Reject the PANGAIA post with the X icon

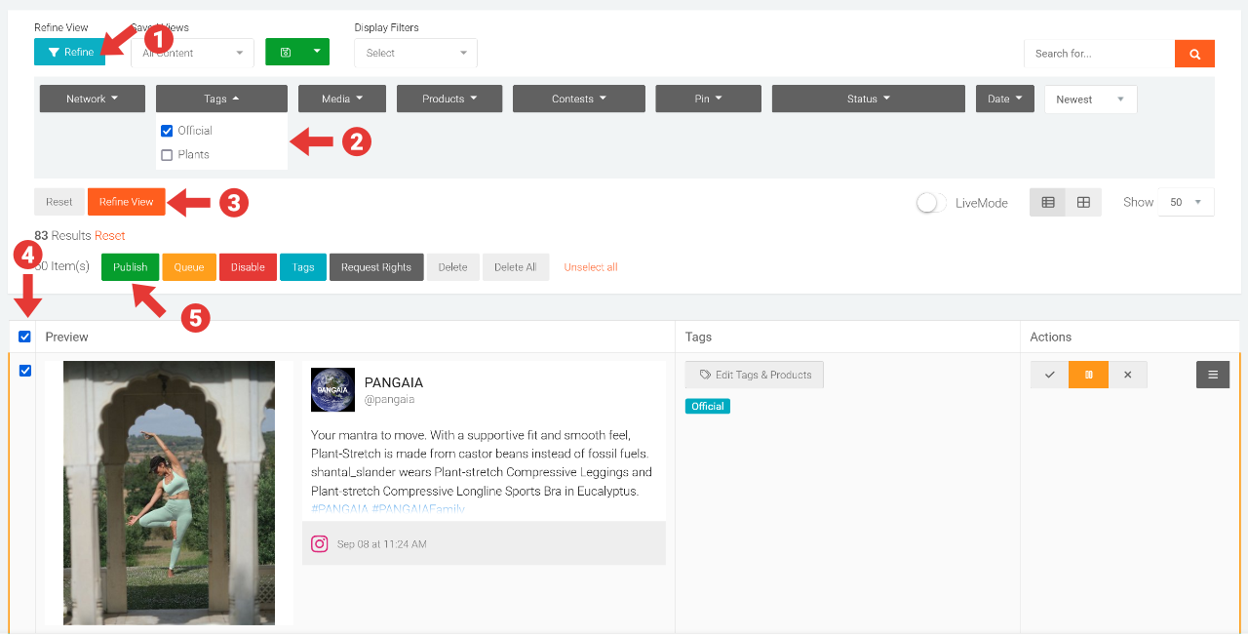tap(1128, 374)
